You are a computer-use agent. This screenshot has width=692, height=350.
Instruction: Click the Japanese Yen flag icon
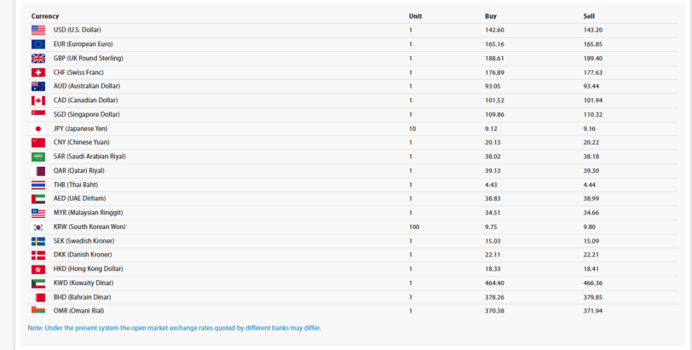[x=38, y=129]
